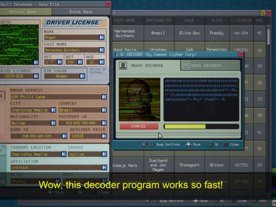The image size is (276, 207).
Task: Click the copy icon next to Last Name field
Action: click(x=101, y=50)
